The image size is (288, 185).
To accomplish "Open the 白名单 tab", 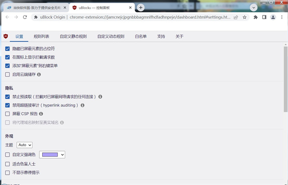I will click(x=141, y=36).
